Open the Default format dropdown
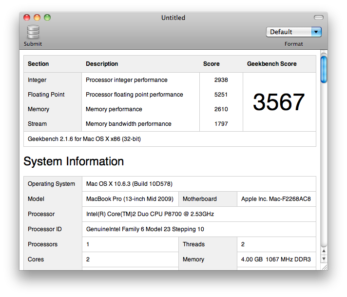 294,32
